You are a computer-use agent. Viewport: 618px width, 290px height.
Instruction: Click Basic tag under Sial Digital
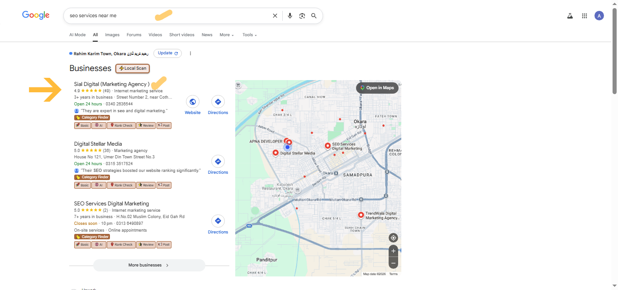[x=82, y=125]
